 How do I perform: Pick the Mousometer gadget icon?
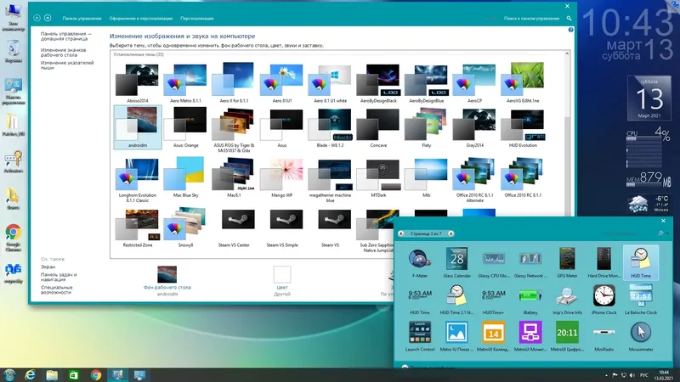(x=641, y=333)
